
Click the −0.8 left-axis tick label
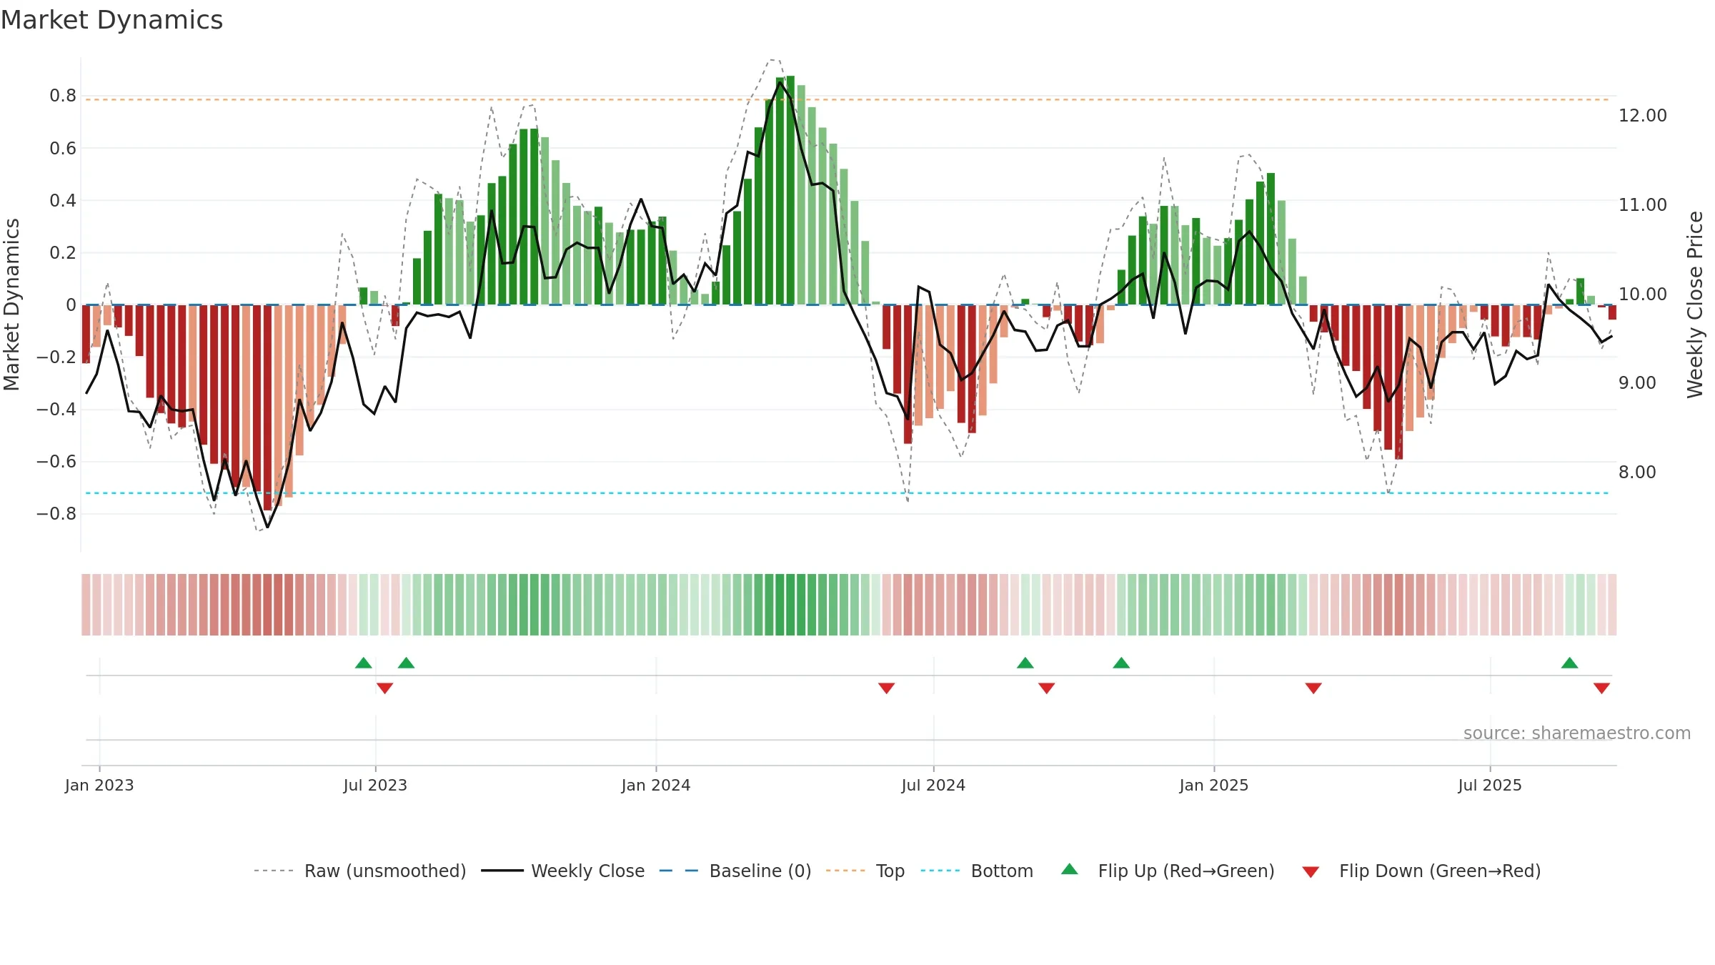click(x=56, y=513)
